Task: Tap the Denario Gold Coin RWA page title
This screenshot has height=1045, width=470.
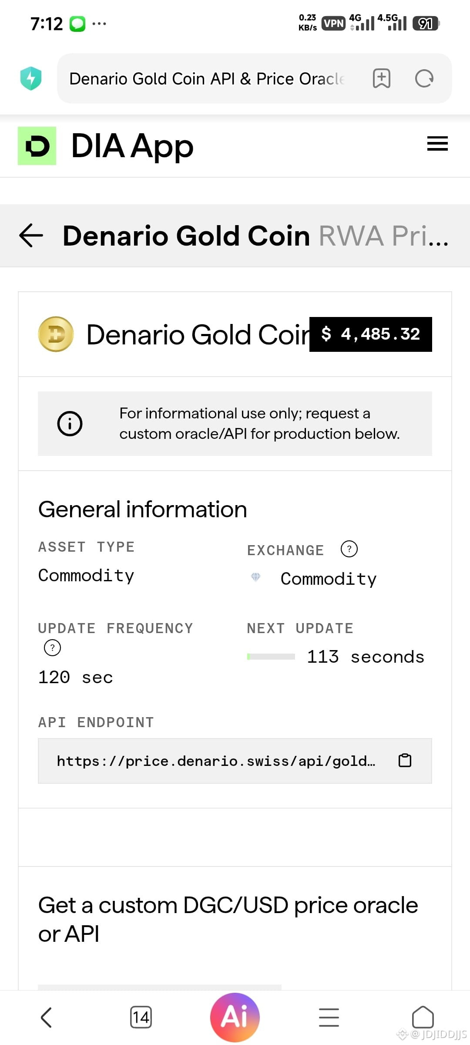Action: click(255, 236)
